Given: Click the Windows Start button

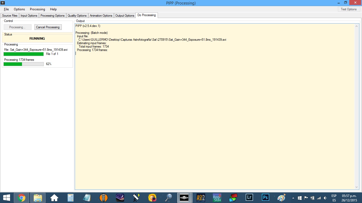Looking at the screenshot, I should 6,198.
